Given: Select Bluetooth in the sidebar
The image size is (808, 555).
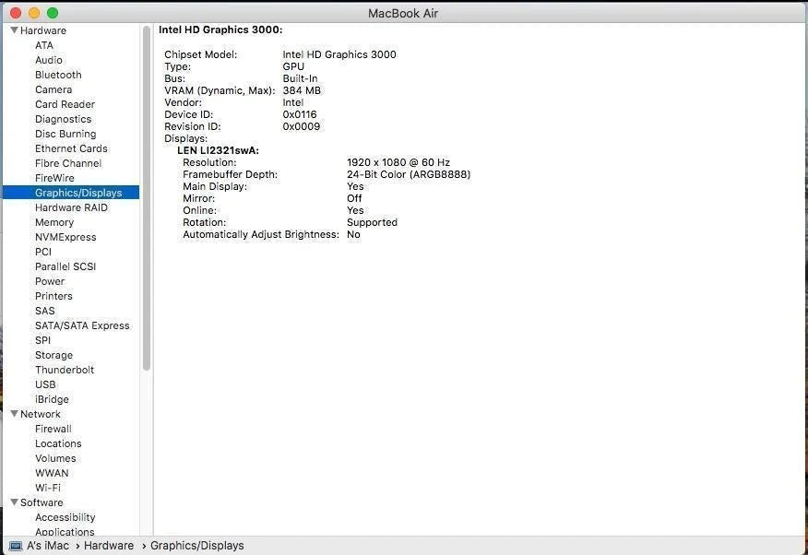Looking at the screenshot, I should point(58,75).
